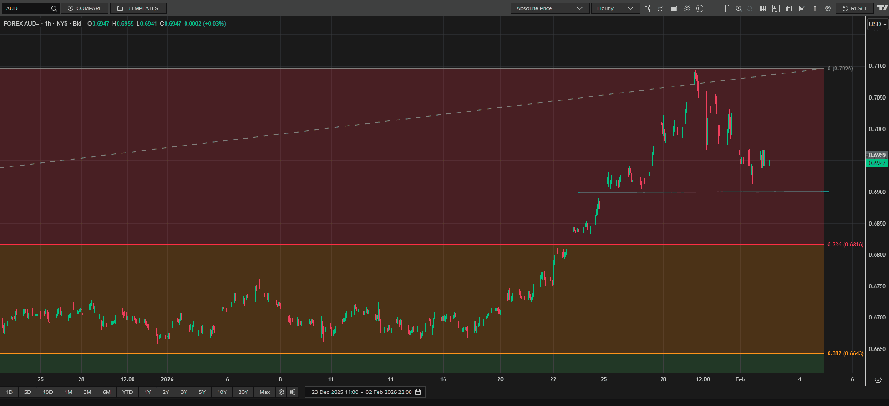Open the data table grid icon

pyautogui.click(x=763, y=8)
